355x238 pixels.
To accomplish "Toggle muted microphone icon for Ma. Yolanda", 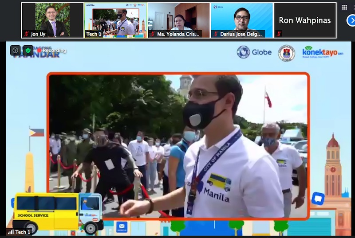I will point(152,34).
